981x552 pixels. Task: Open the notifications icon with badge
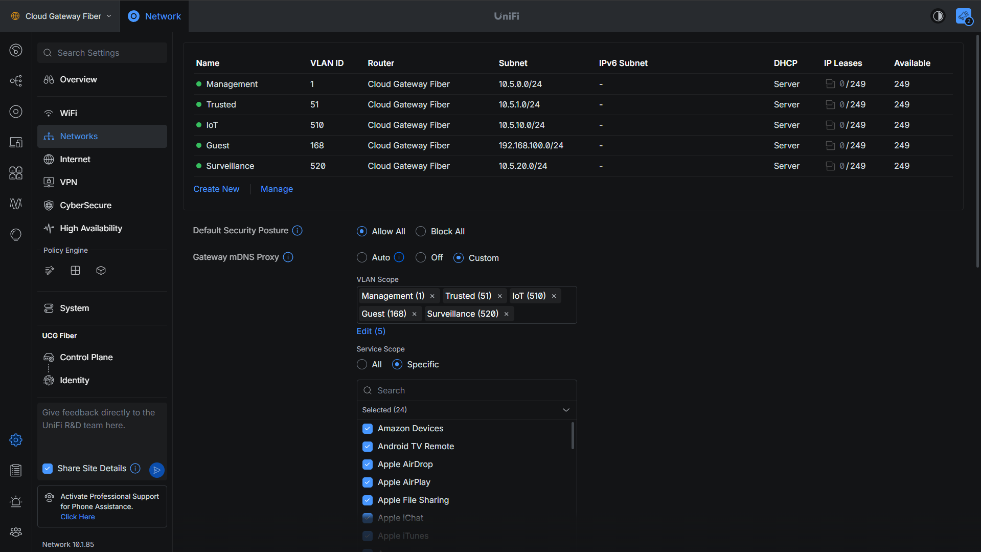pyautogui.click(x=964, y=16)
